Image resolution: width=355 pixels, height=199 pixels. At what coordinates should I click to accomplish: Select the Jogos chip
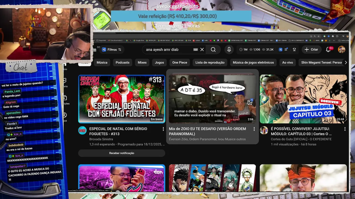159,62
